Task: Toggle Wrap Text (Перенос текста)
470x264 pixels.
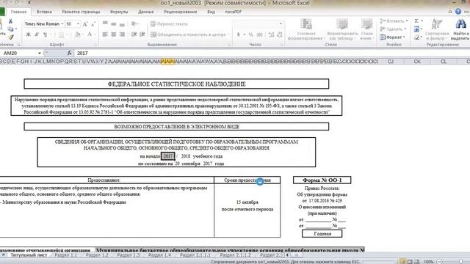Action: pyautogui.click(x=169, y=24)
